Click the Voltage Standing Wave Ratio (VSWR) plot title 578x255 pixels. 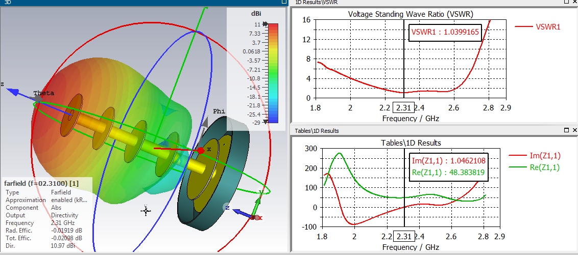411,14
